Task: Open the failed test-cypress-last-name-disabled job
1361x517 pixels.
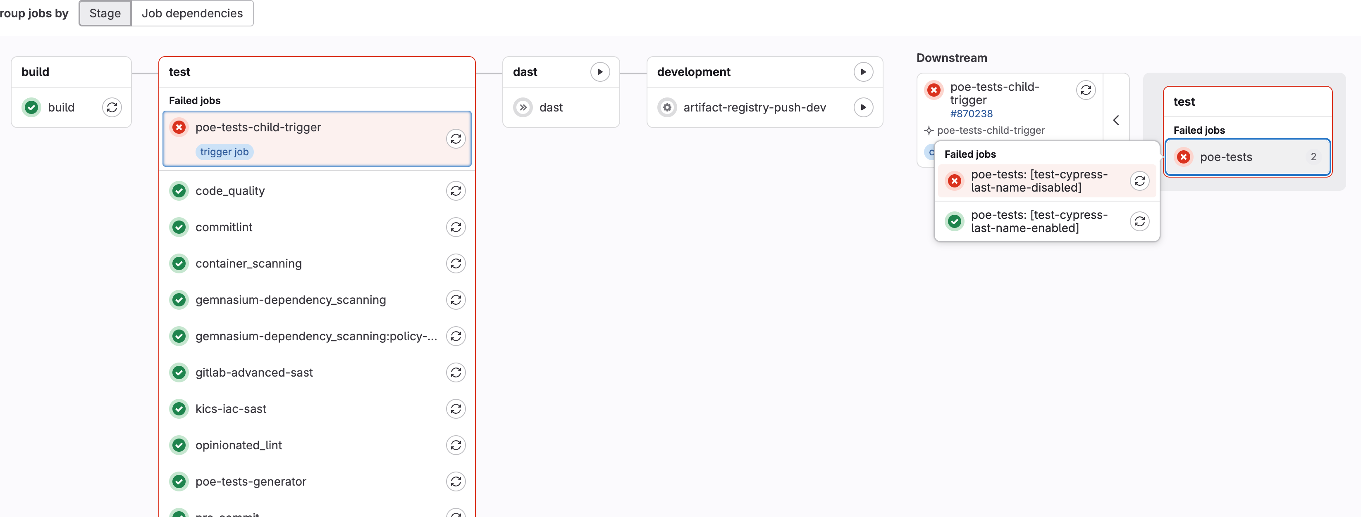Action: [1039, 181]
